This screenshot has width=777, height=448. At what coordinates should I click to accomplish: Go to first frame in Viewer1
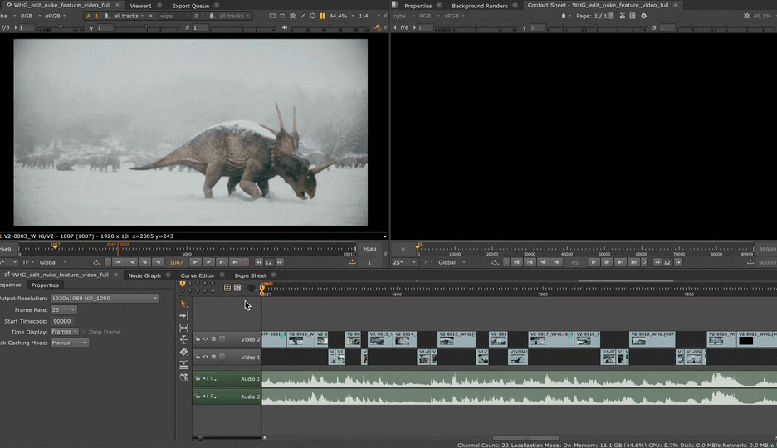tap(118, 262)
